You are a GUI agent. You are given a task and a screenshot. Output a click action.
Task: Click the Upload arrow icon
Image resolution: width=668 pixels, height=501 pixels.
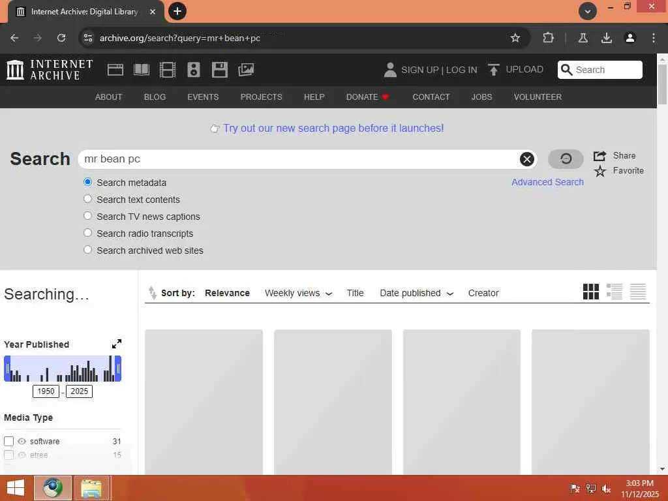pos(493,70)
